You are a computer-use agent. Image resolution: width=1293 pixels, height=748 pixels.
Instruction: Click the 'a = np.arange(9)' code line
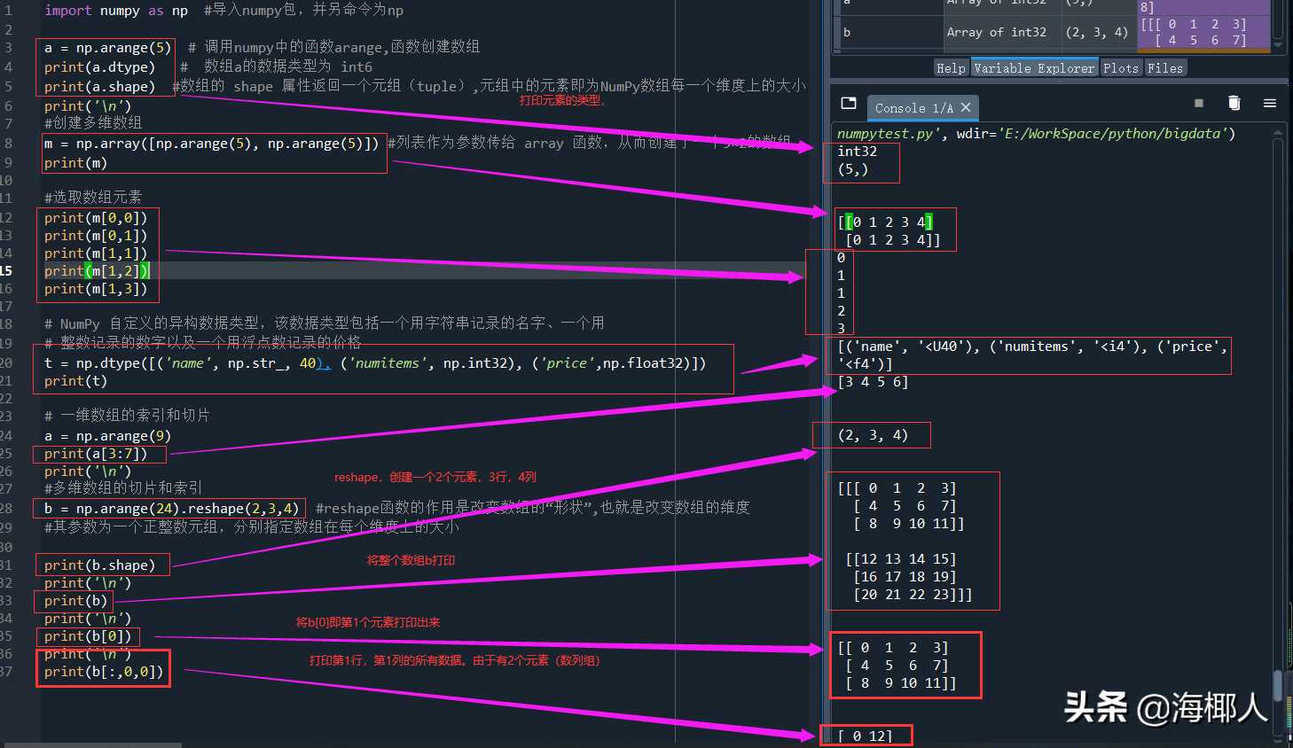point(108,435)
